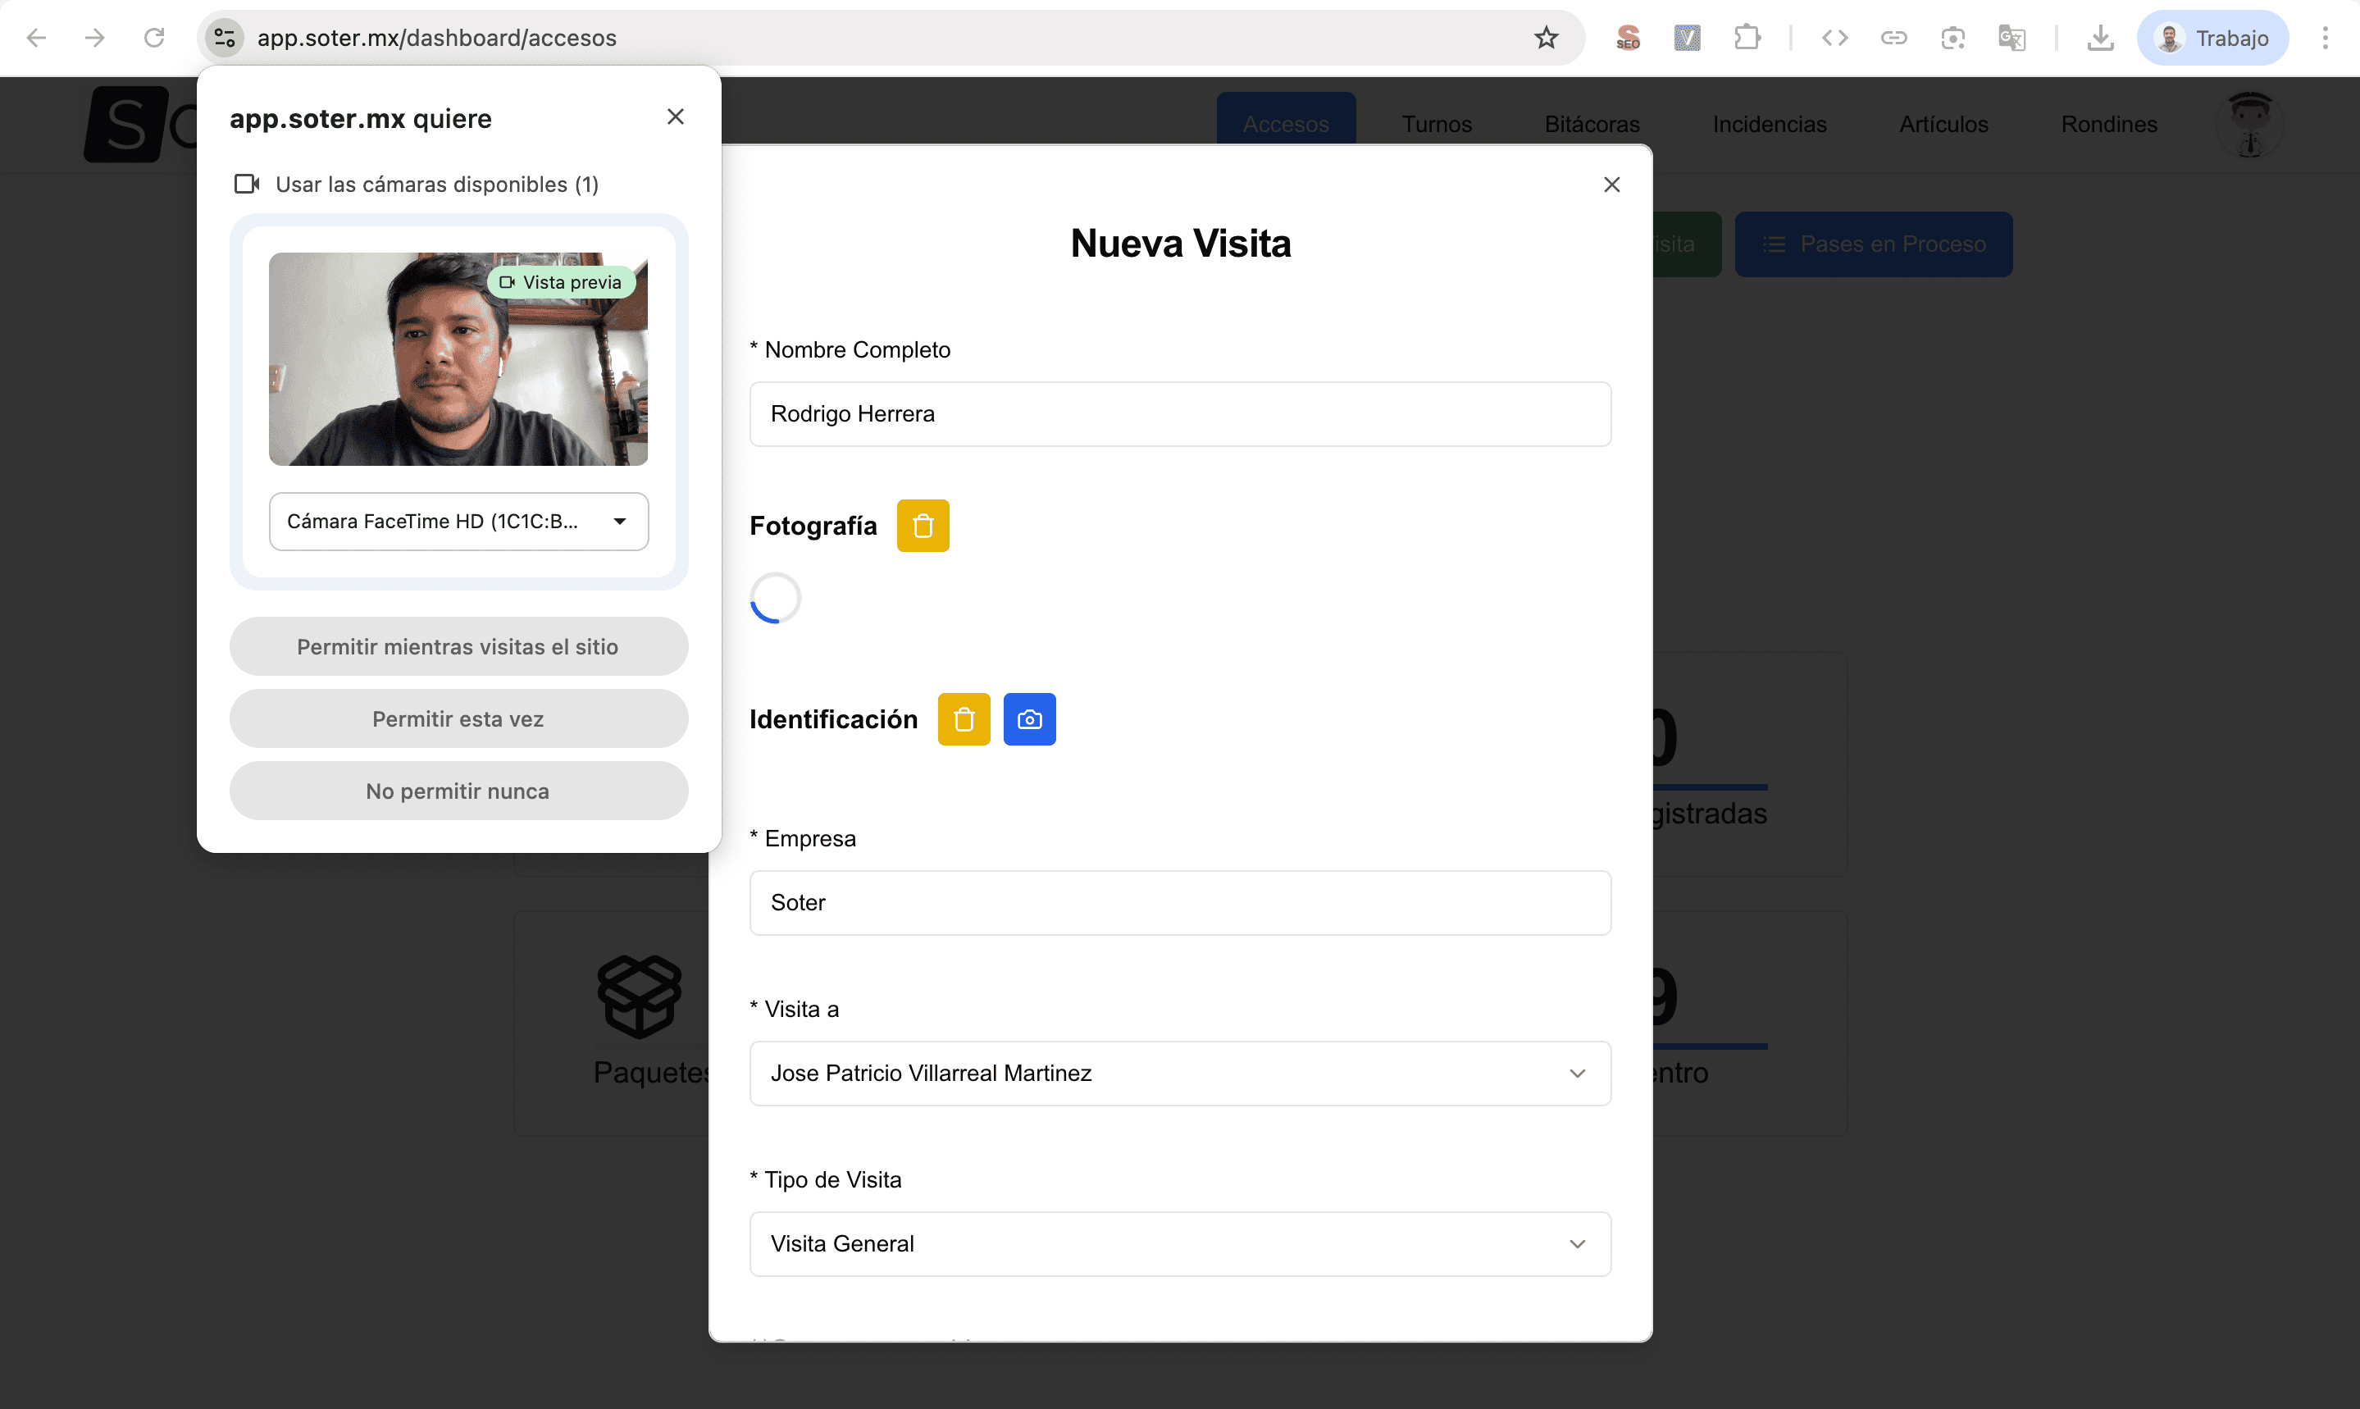The height and width of the screenshot is (1409, 2360).
Task: Delete the Fotografía photo with trash icon
Action: pyautogui.click(x=922, y=525)
